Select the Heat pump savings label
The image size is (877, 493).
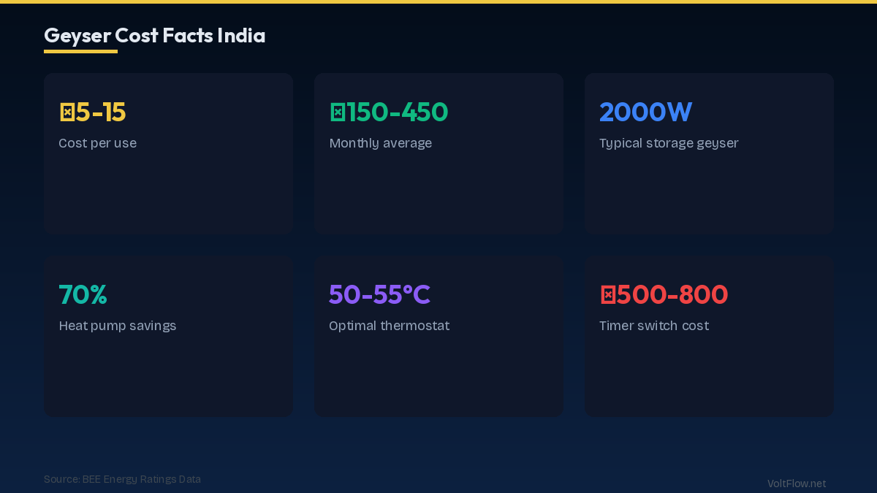click(117, 326)
